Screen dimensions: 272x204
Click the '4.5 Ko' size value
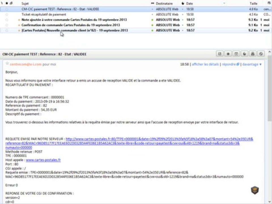(253, 14)
